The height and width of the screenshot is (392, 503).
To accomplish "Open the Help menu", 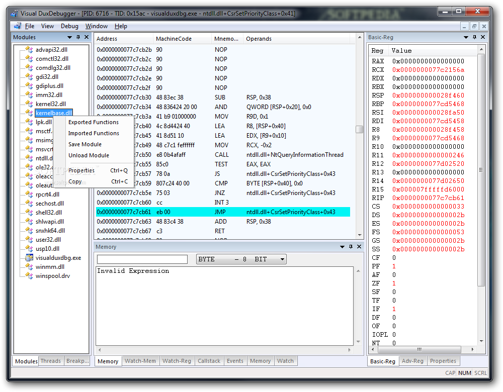I will coord(121,26).
